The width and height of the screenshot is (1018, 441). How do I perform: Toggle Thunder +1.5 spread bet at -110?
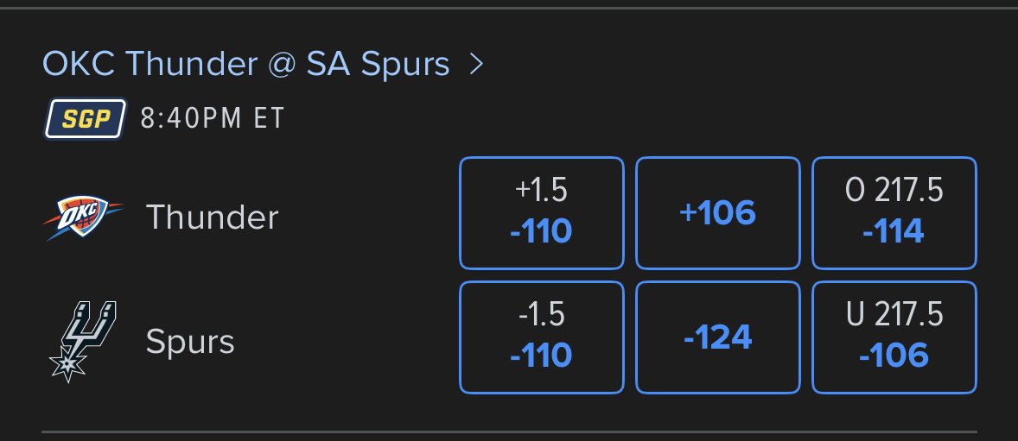(x=542, y=212)
